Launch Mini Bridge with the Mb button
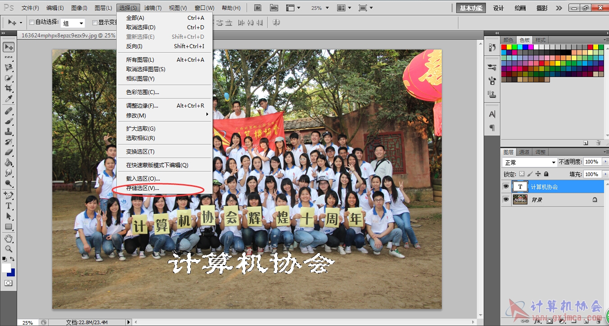Screen dimensions: 609x326 (x=274, y=8)
